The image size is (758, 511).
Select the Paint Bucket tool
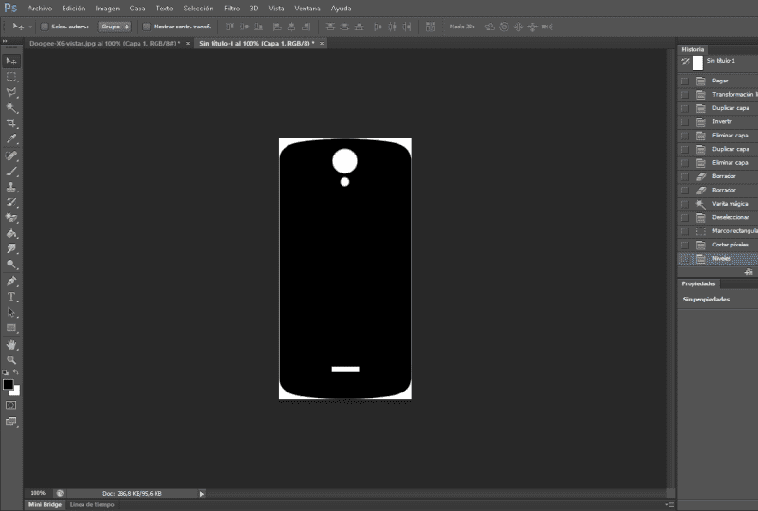[11, 233]
